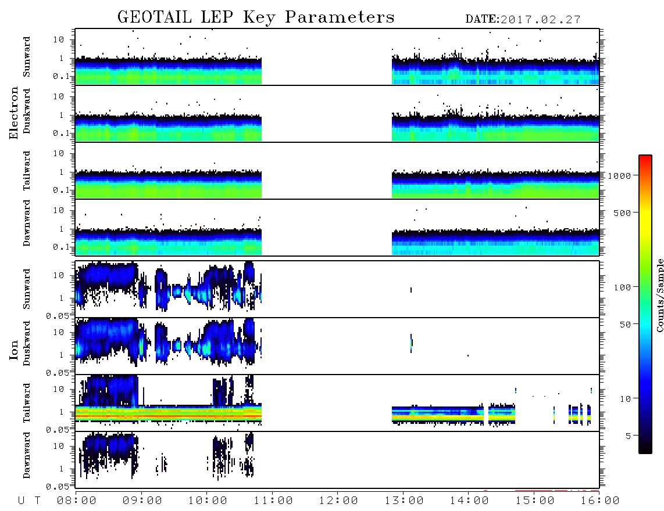Click the 'GEOTAIL LEP Key Parameters' title
The height and width of the screenshot is (511, 664).
(x=256, y=17)
